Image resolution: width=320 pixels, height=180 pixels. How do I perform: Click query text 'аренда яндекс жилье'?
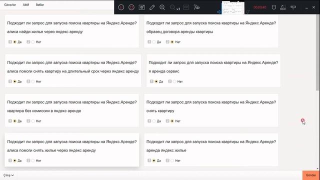click(x=166, y=150)
